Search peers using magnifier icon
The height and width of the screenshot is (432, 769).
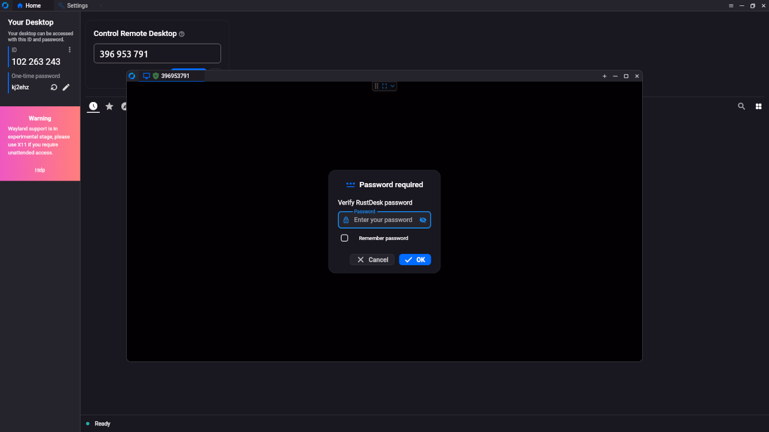pos(741,106)
